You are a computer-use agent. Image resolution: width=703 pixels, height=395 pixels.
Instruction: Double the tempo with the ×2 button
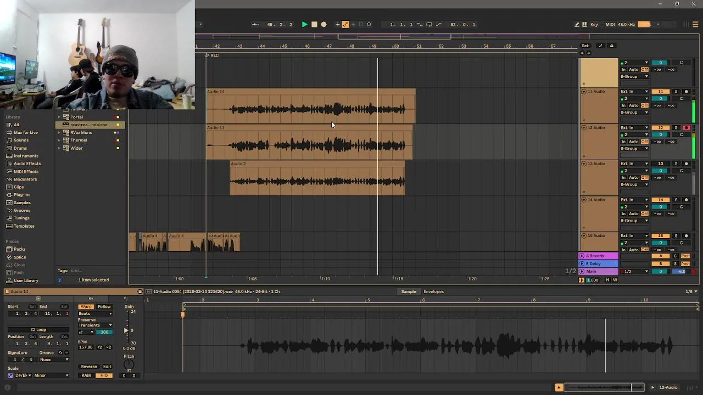pyautogui.click(x=108, y=347)
